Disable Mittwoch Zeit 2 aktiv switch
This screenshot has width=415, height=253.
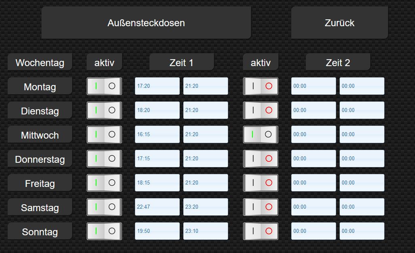coord(261,135)
